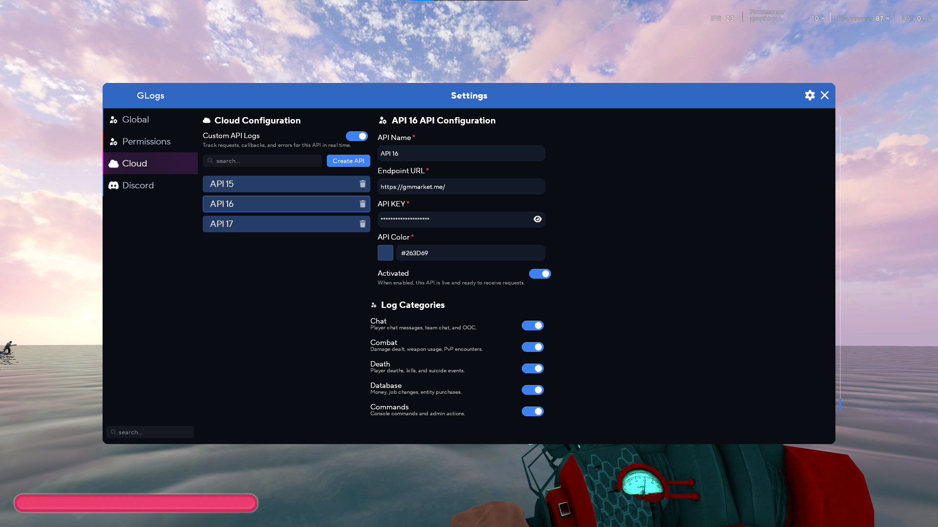Screen dimensions: 938x527
Task: Click the settings panel scrollbar handle
Action: click(x=840, y=404)
